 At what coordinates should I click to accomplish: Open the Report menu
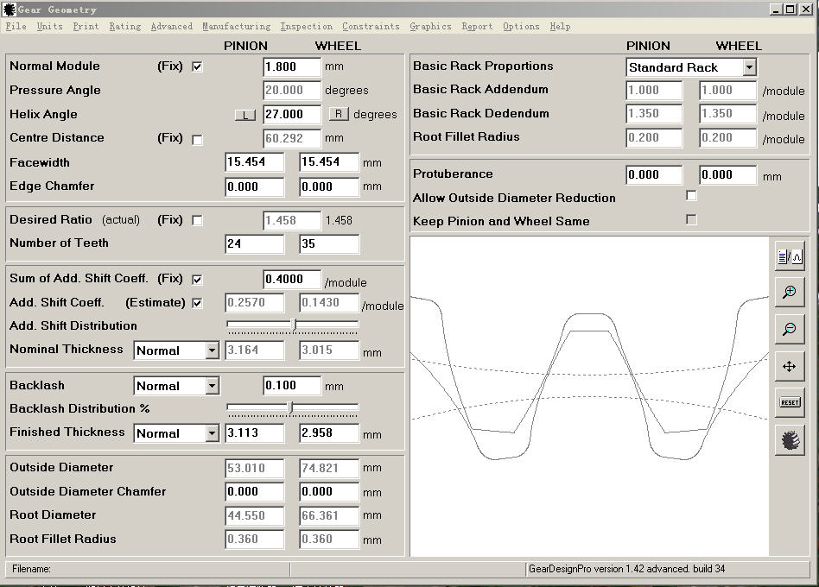[477, 26]
